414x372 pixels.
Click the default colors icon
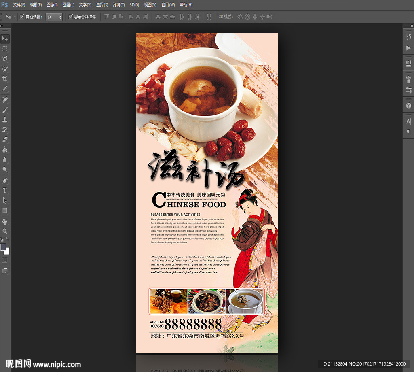[2, 239]
